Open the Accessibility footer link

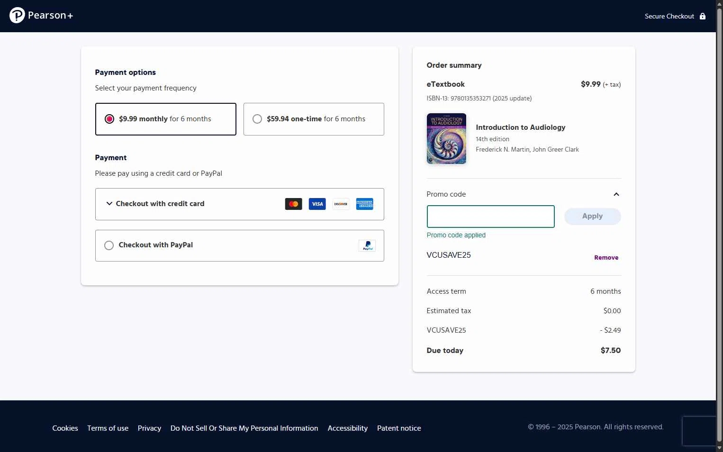coord(348,428)
